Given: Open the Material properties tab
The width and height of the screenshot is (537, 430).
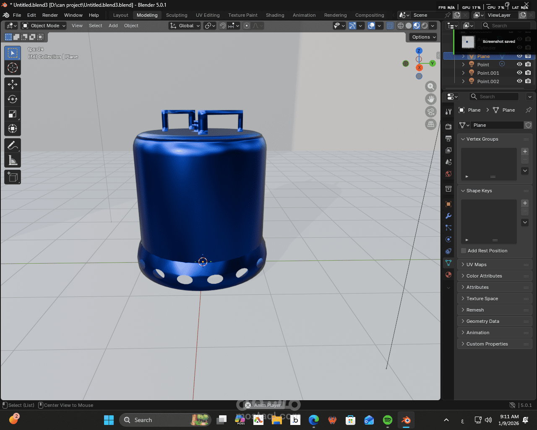Looking at the screenshot, I should tap(448, 275).
